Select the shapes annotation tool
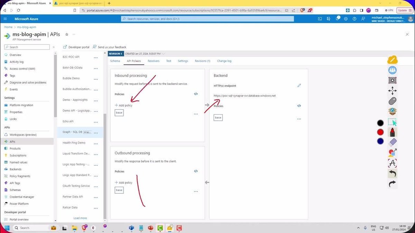The image size is (415, 233). point(392,153)
